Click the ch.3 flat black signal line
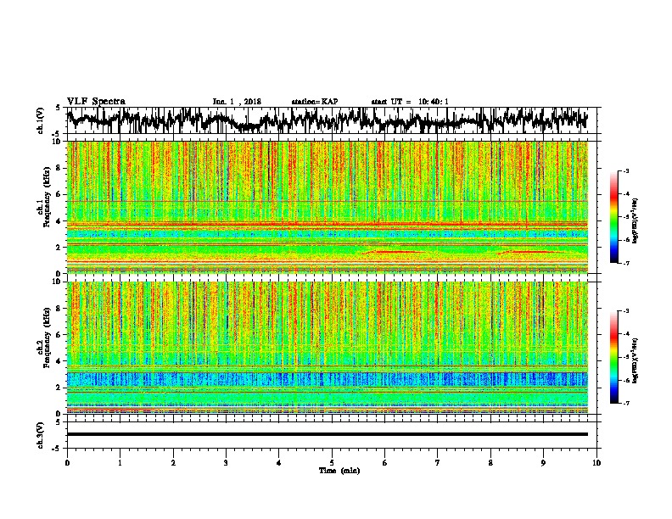 click(327, 434)
